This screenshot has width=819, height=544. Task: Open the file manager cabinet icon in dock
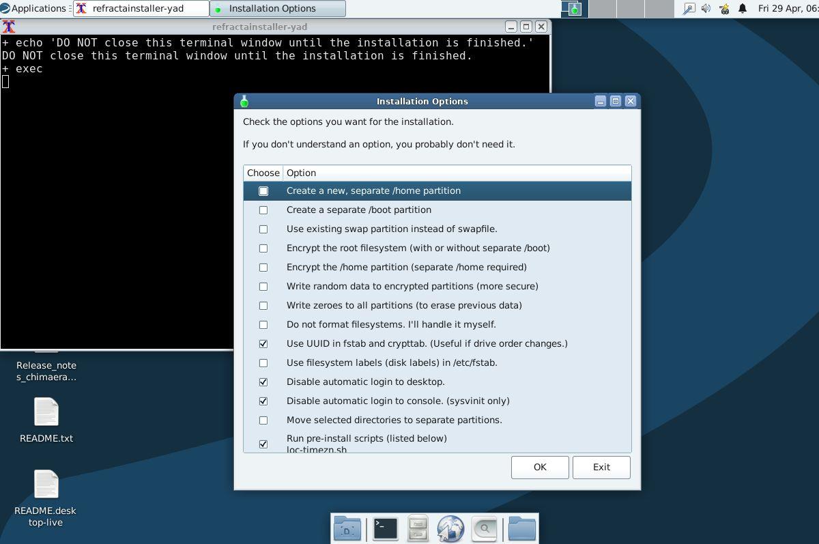coord(418,528)
